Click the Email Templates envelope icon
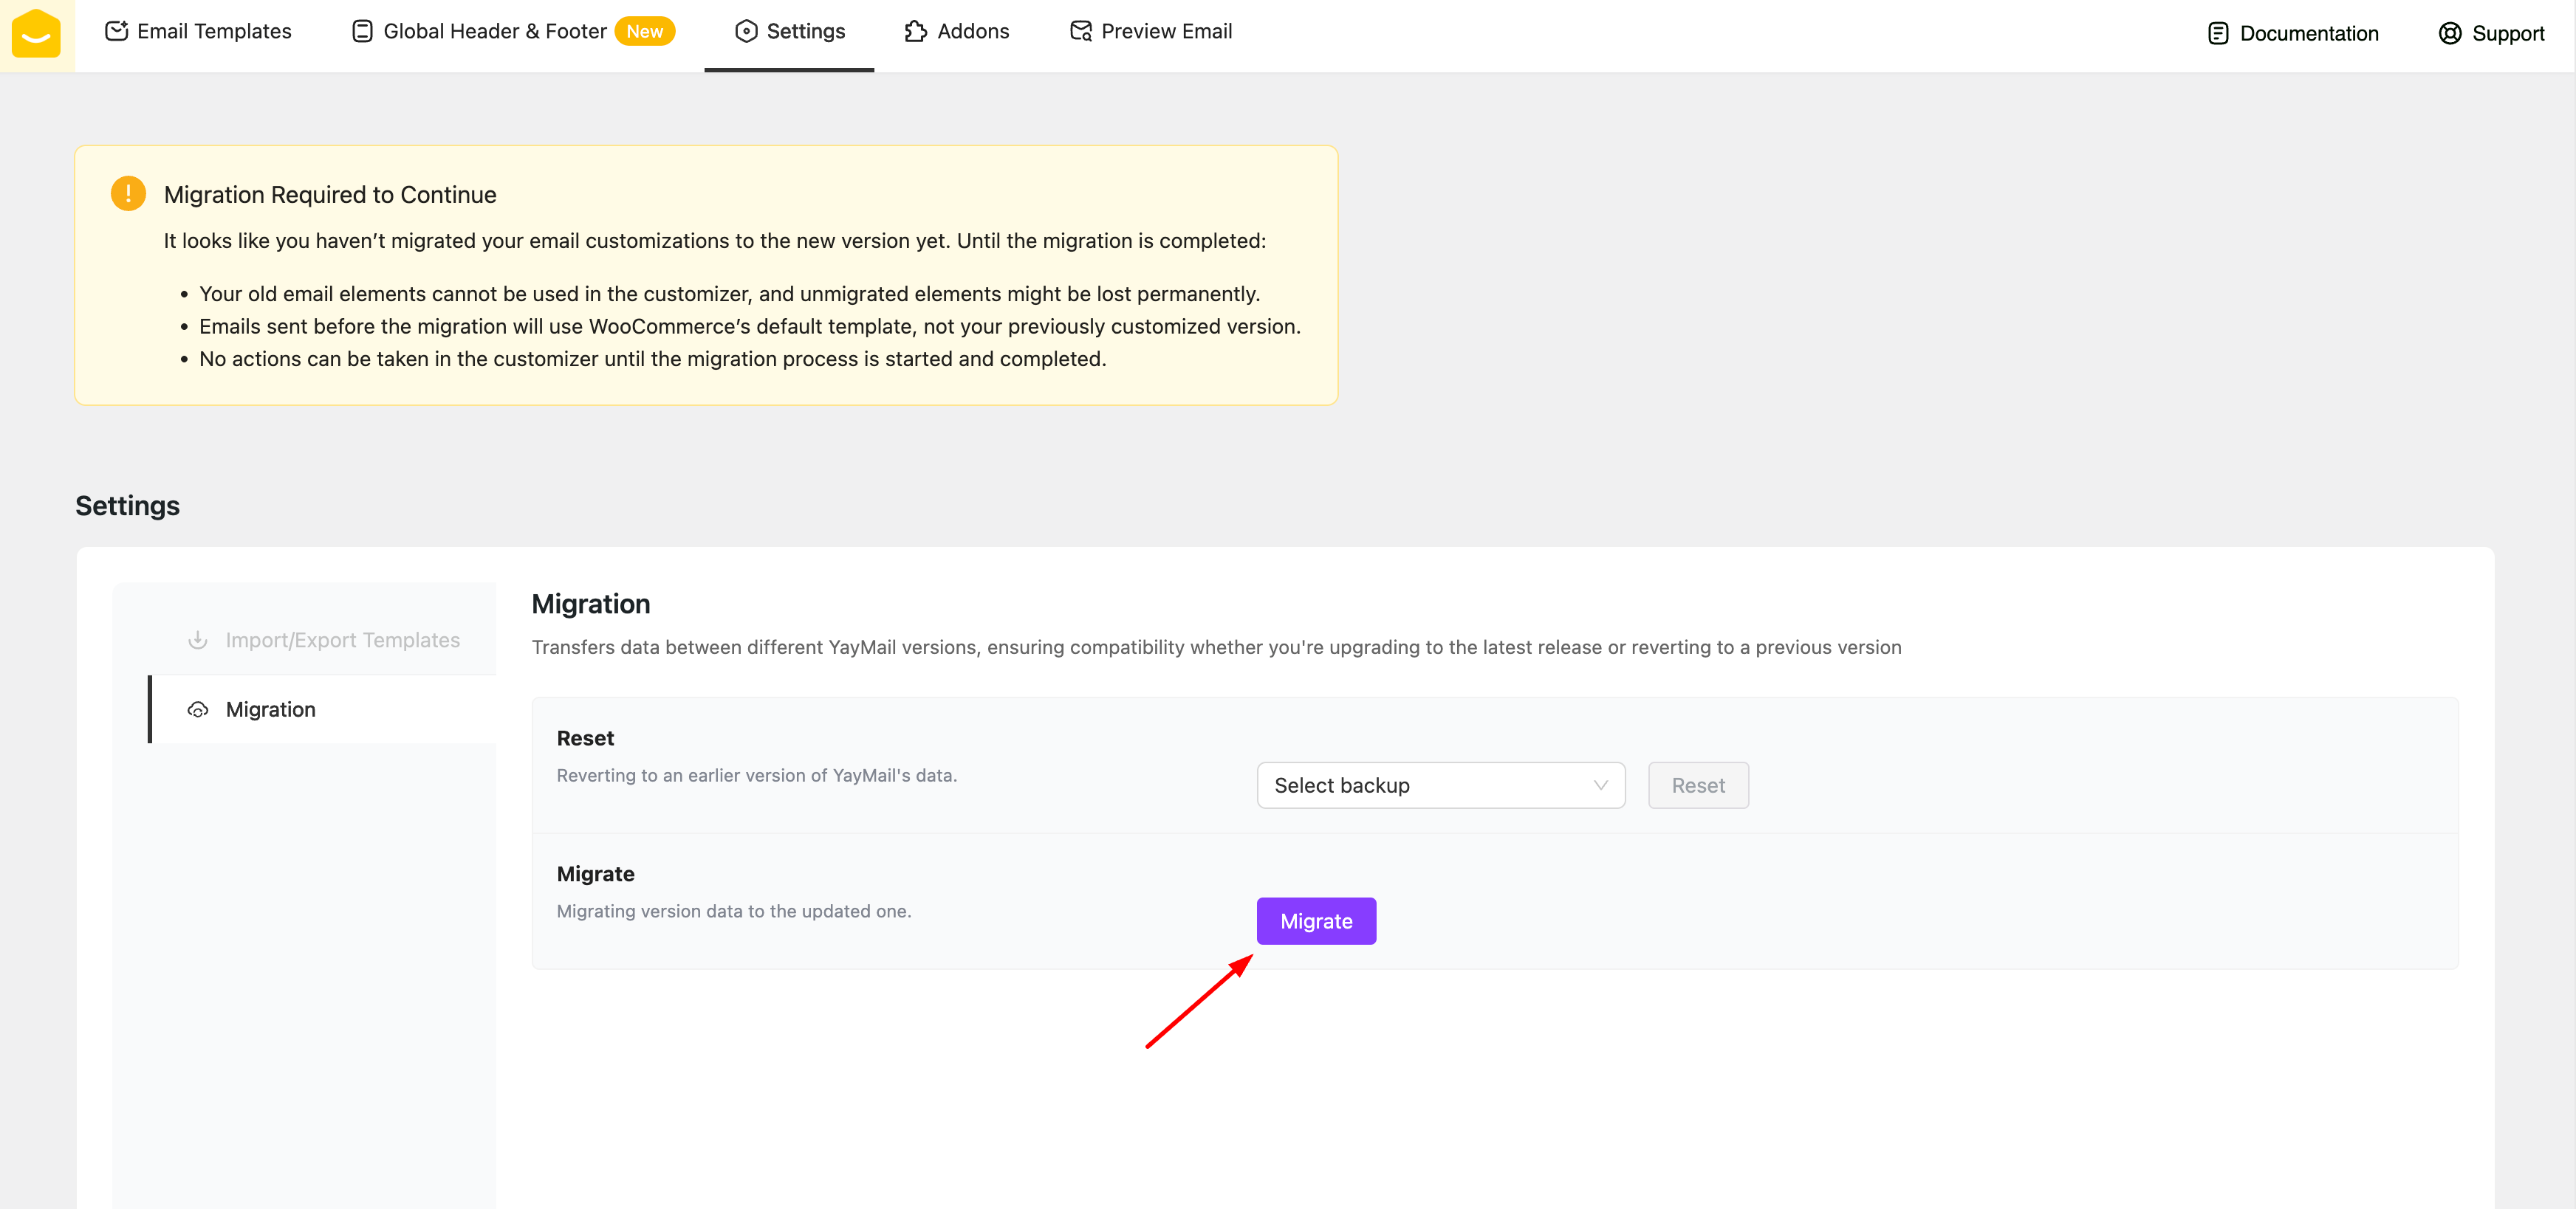 [x=116, y=31]
